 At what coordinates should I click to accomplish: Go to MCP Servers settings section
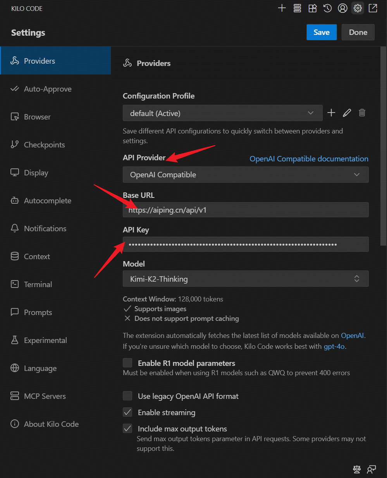[x=45, y=396]
